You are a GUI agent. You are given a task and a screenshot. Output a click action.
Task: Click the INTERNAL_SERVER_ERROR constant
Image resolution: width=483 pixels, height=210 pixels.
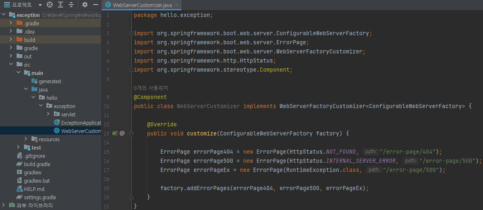[x=361, y=161]
